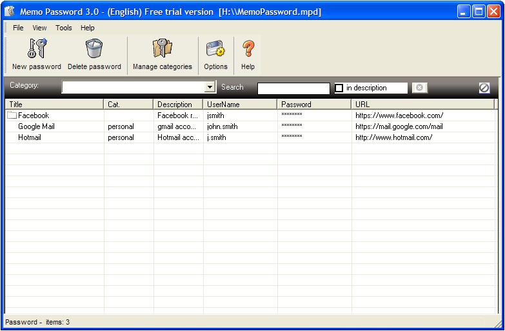Screen dimensions: 505x331
Task: Click the circle-slash icon in filter bar
Action: pyautogui.click(x=484, y=88)
